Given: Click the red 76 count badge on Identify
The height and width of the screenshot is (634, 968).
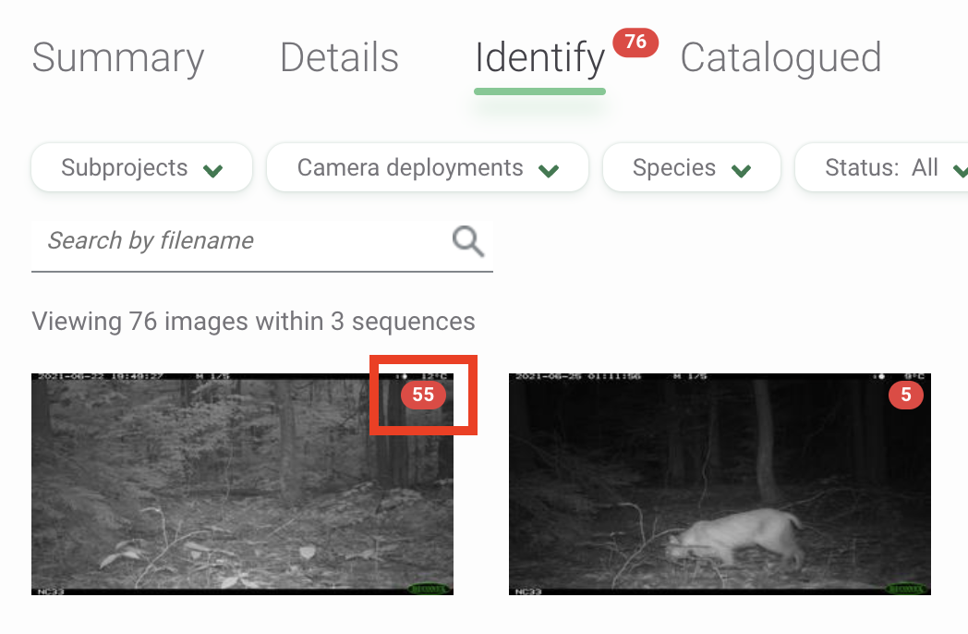Looking at the screenshot, I should point(635,42).
